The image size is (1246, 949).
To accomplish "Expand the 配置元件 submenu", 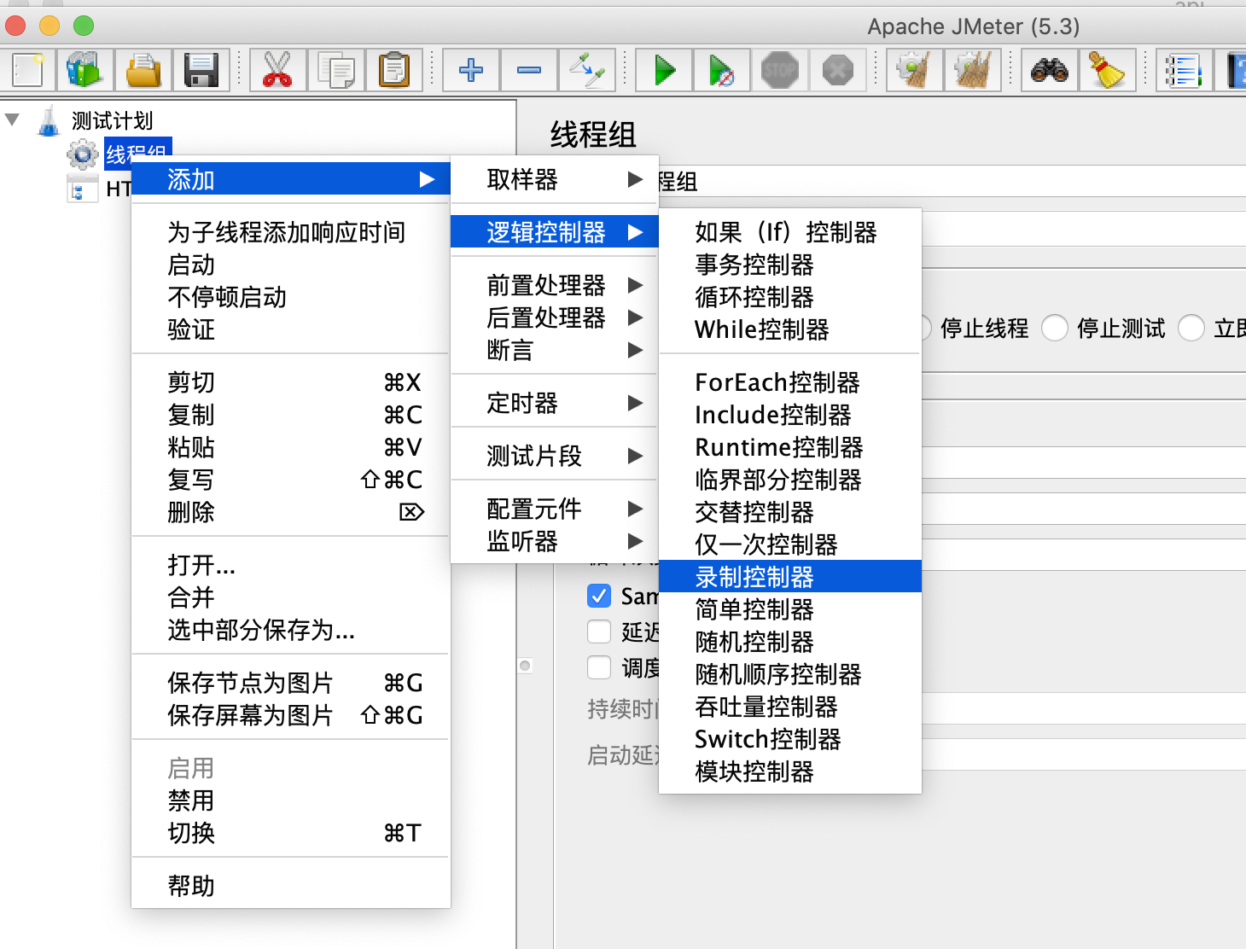I will tap(555, 509).
